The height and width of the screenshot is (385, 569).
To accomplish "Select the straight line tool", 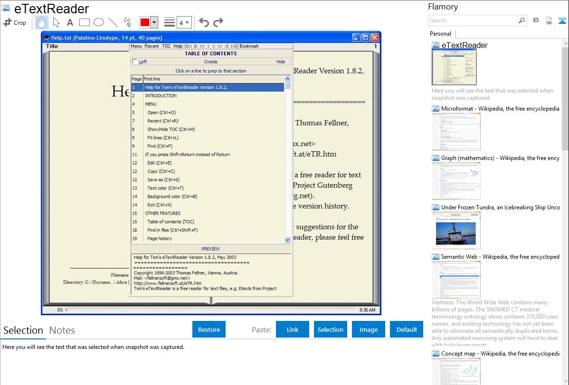I will 113,22.
